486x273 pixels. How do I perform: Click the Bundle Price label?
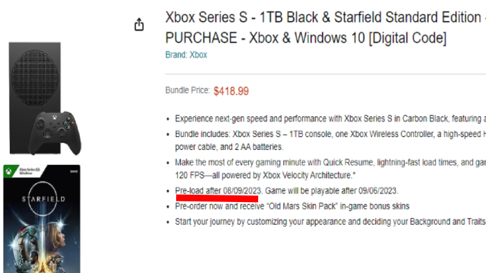click(x=187, y=90)
